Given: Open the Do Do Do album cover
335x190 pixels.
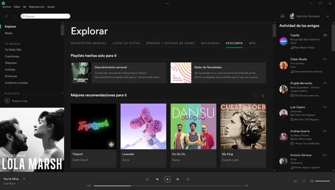Looking at the screenshot, I should (193, 126).
